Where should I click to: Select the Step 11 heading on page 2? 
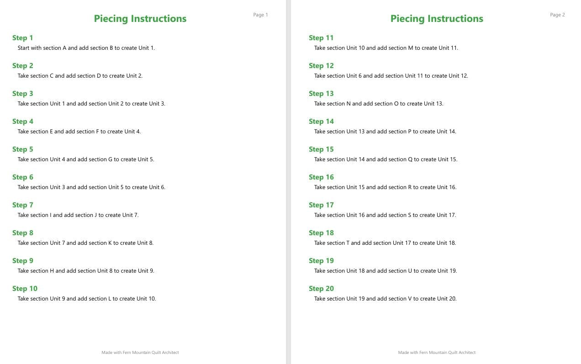321,38
